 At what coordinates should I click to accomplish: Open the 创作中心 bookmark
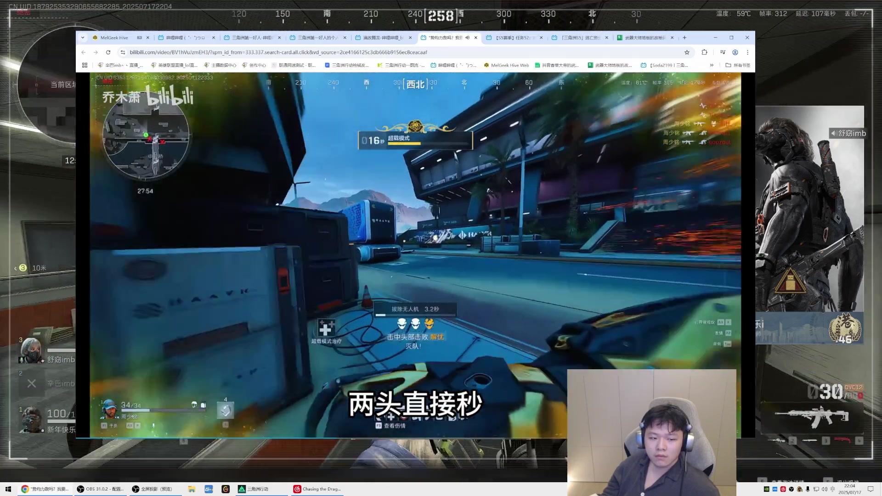point(254,65)
